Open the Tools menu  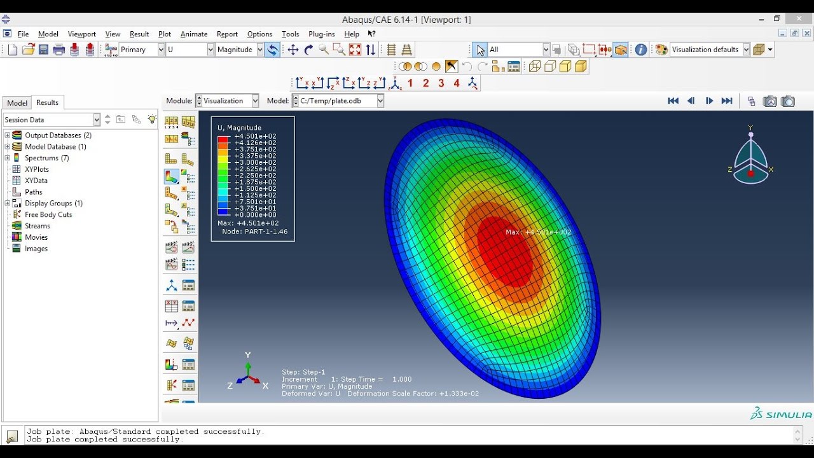291,34
